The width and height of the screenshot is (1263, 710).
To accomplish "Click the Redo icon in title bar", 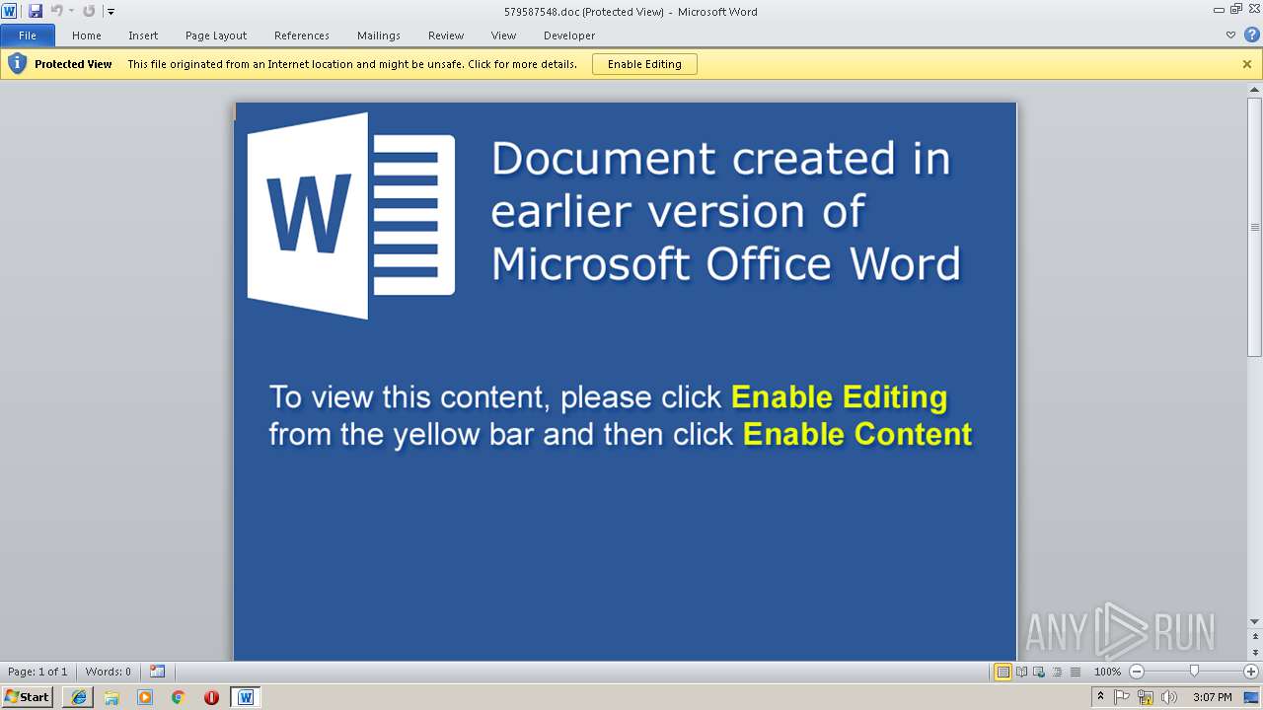I will point(89,11).
